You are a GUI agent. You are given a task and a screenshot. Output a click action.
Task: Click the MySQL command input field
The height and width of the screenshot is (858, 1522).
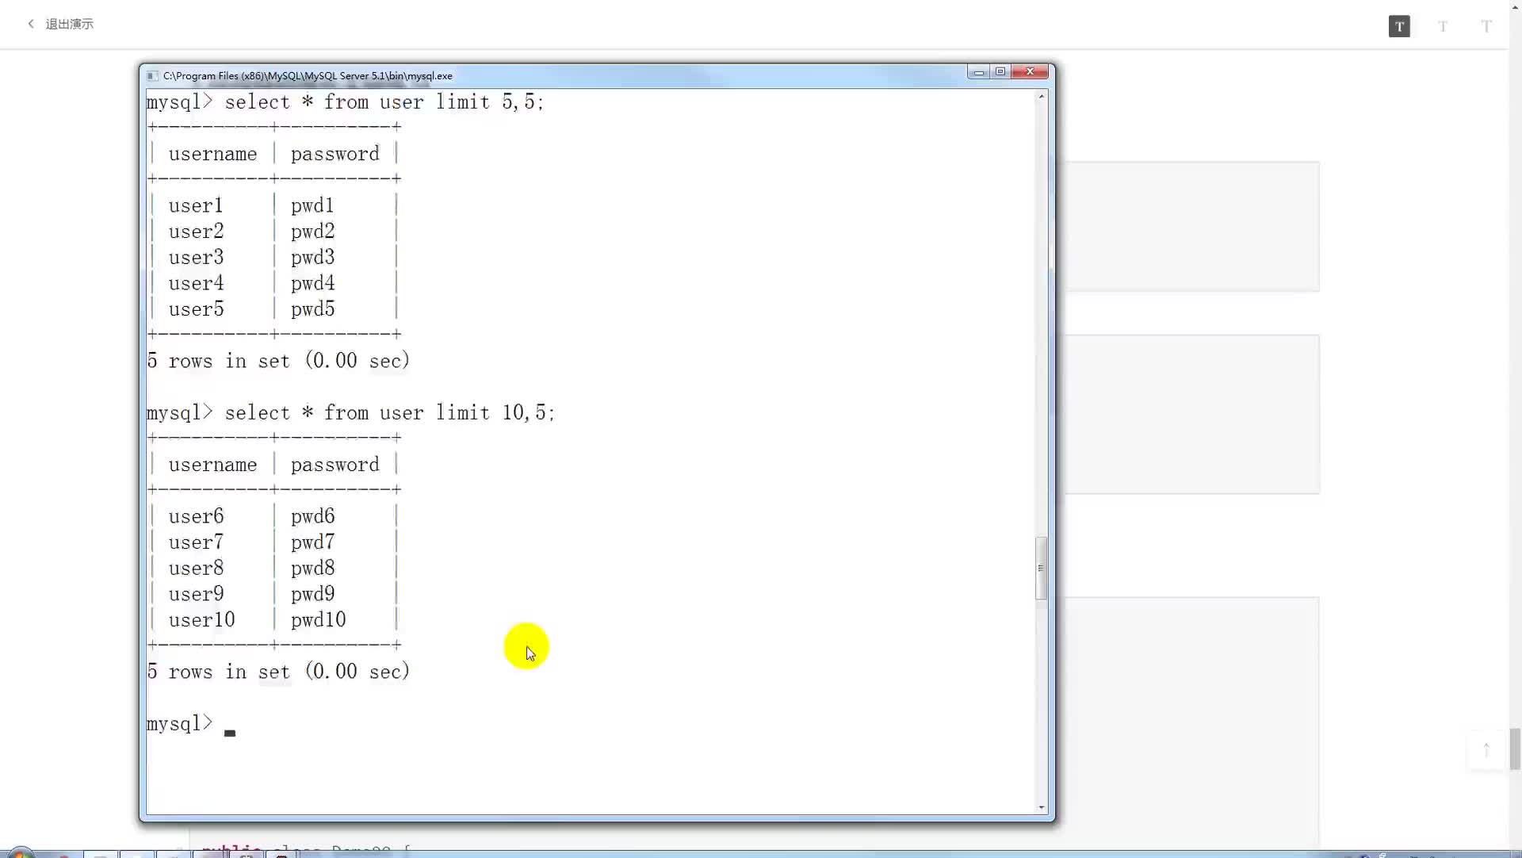[x=229, y=724]
